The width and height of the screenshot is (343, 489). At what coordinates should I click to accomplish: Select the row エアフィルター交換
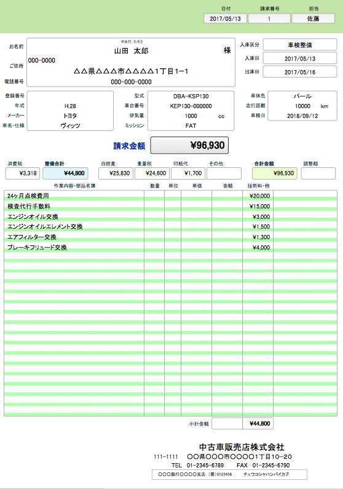170,237
